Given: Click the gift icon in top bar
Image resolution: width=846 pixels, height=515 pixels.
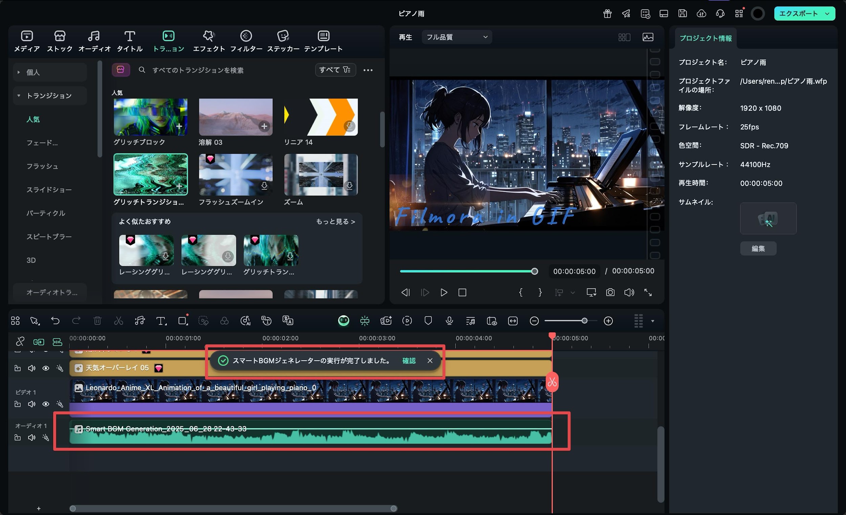Looking at the screenshot, I should [x=607, y=14].
